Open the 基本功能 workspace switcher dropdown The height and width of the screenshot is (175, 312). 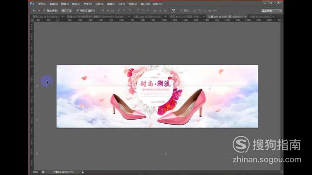[271, 11]
